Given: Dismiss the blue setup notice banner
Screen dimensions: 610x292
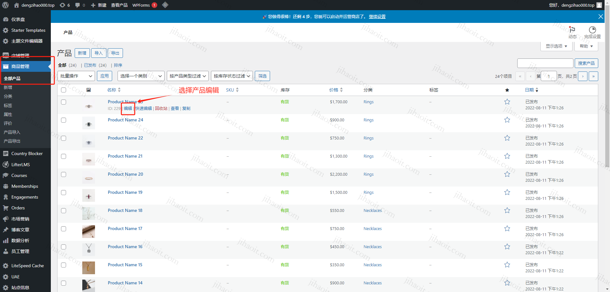Looking at the screenshot, I should (600, 17).
